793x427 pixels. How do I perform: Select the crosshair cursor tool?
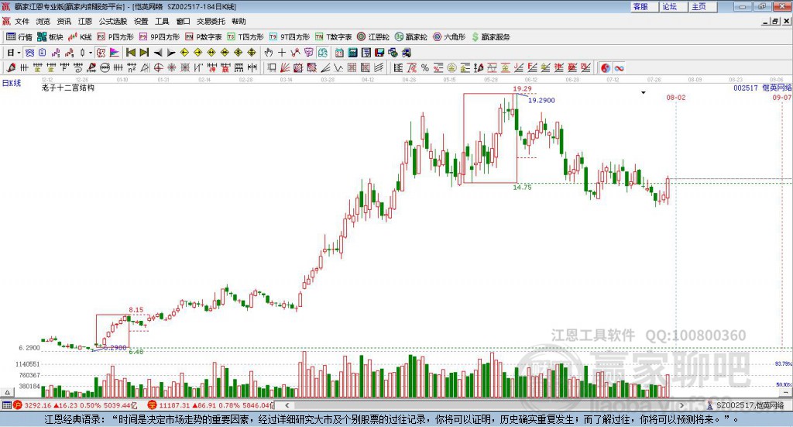pyautogui.click(x=282, y=53)
